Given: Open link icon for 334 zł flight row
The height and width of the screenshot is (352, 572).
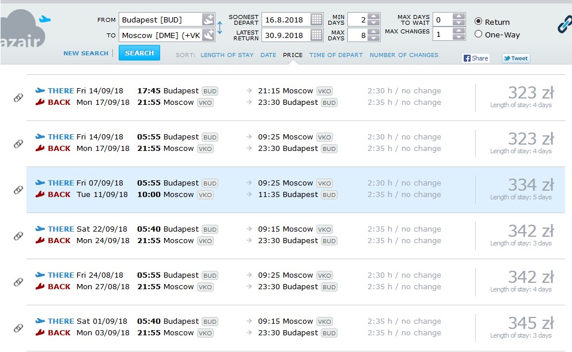Looking at the screenshot, I should click(18, 190).
